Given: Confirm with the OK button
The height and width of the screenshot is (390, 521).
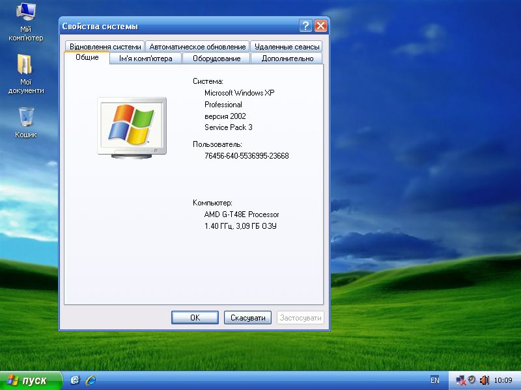Looking at the screenshot, I should pos(195,318).
